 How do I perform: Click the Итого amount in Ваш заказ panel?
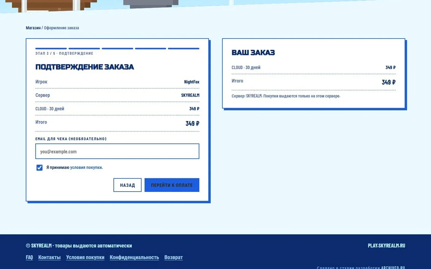click(389, 82)
